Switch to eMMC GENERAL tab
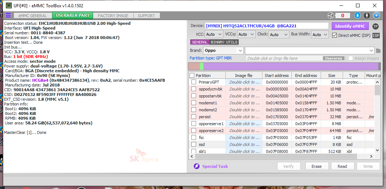This screenshot has width=386, height=189. tap(33, 16)
